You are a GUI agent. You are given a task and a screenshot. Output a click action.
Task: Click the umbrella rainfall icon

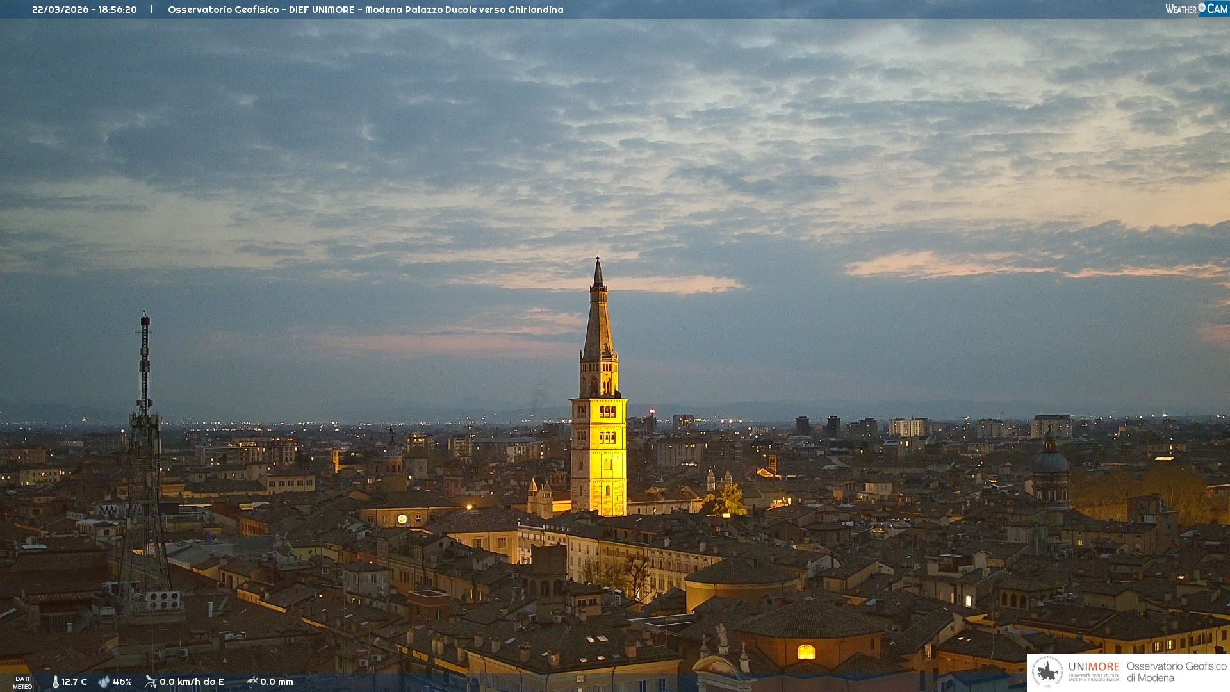(252, 682)
